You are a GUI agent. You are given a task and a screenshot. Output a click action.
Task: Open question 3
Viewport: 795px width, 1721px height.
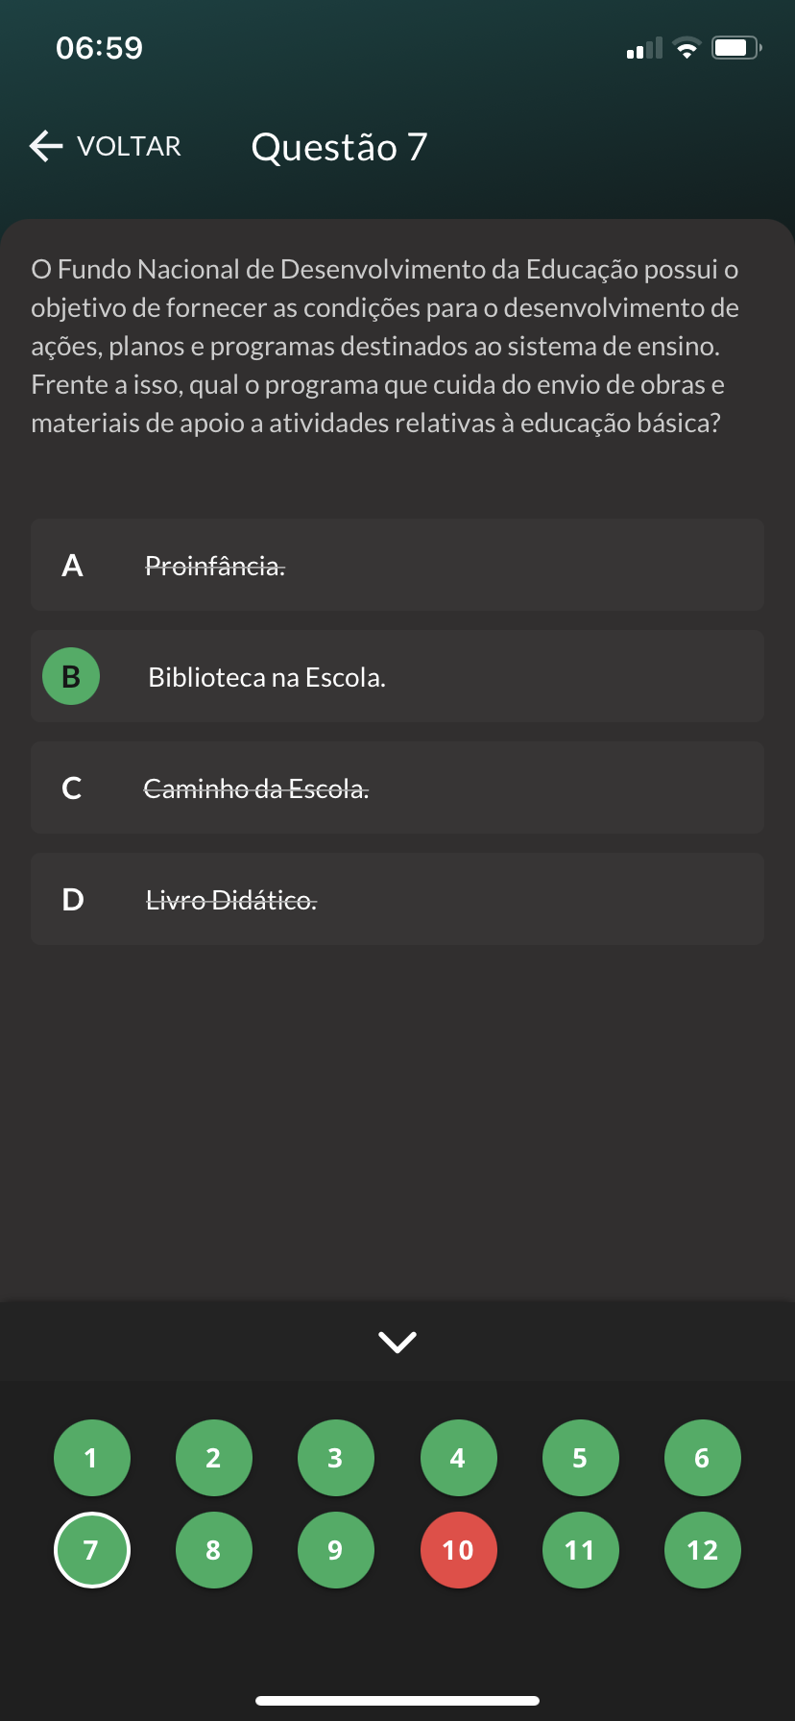tap(335, 1458)
